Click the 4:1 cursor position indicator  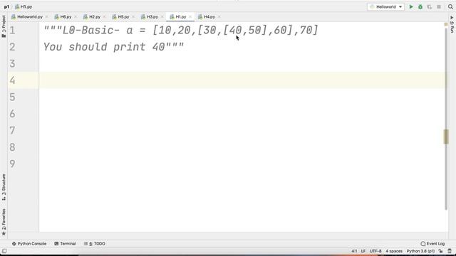(x=354, y=251)
